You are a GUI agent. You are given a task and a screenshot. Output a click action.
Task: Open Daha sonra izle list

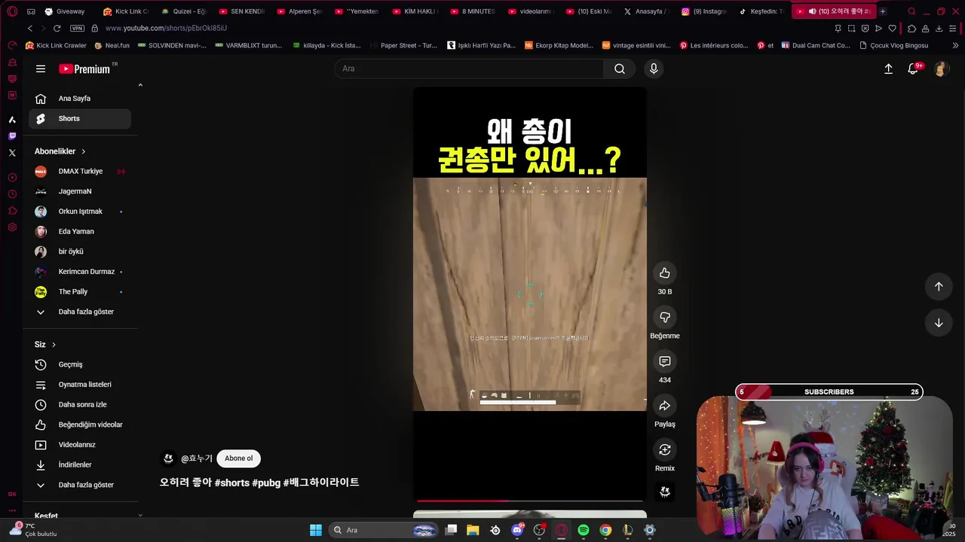80,405
